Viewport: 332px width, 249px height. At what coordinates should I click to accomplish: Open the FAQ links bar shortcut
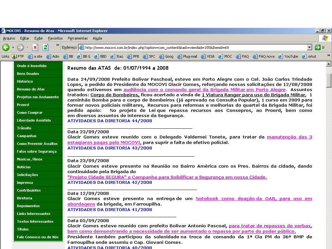[x=243, y=56]
